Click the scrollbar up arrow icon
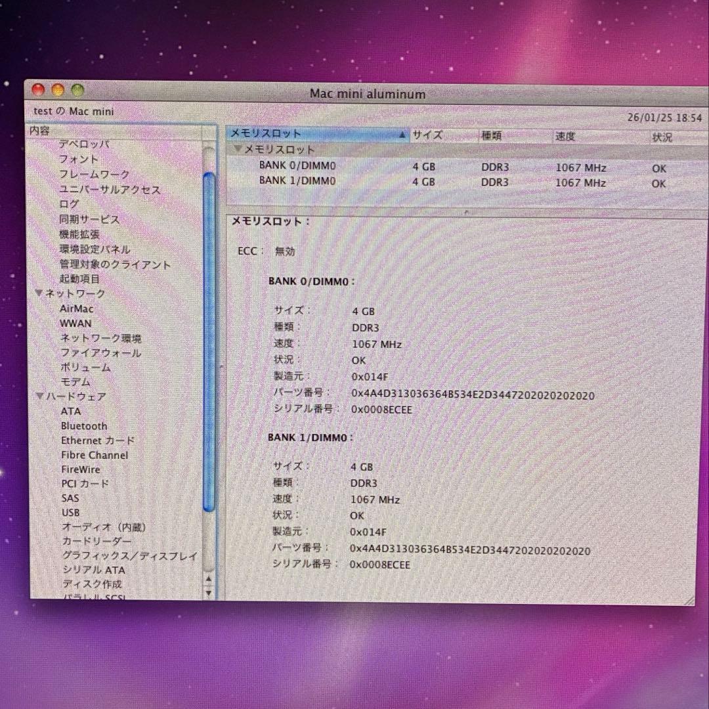Viewport: 709px width, 709px height. click(x=209, y=578)
